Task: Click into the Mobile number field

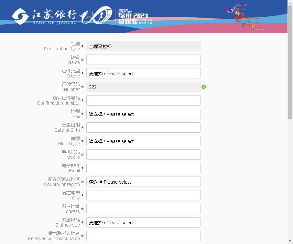Action: 144,155
